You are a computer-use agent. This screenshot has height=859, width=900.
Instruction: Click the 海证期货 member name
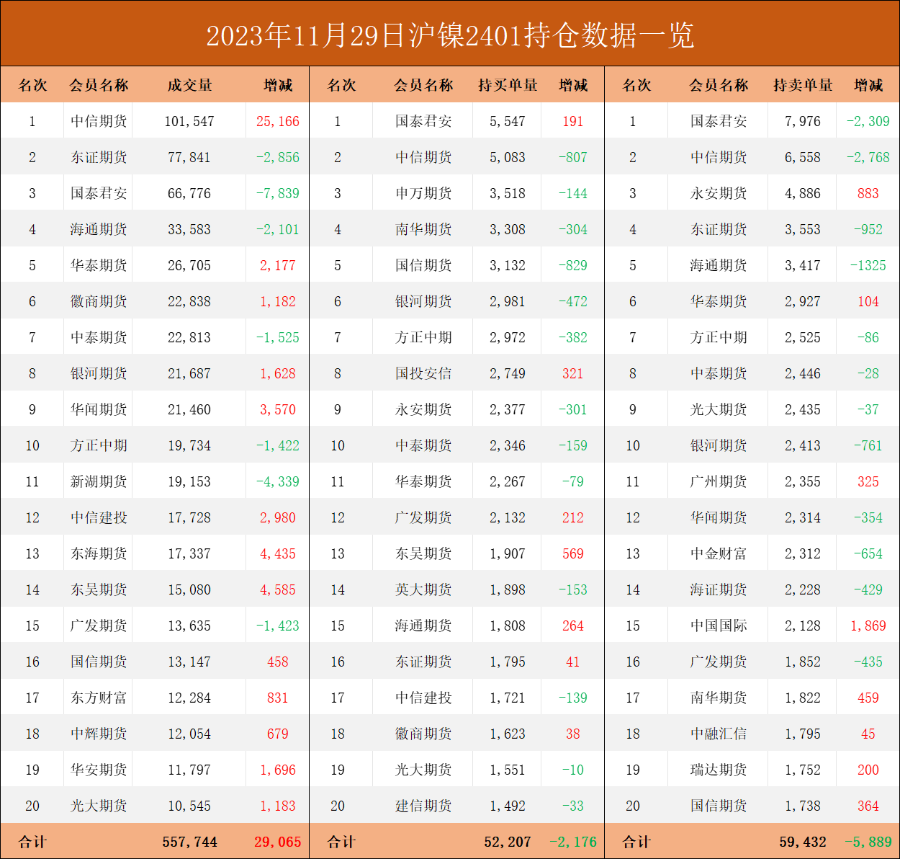(x=719, y=589)
